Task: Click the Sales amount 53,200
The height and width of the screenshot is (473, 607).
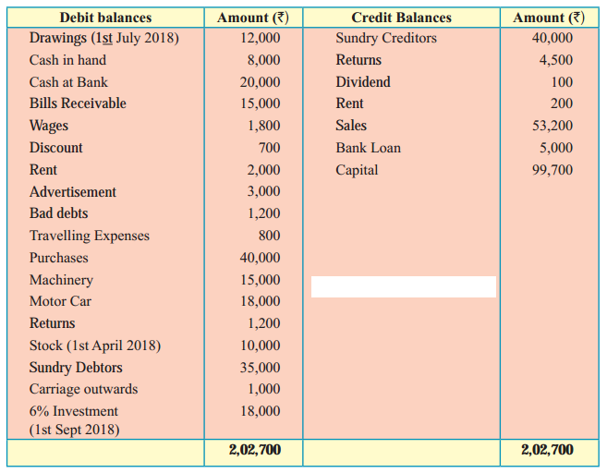Action: [x=552, y=126]
